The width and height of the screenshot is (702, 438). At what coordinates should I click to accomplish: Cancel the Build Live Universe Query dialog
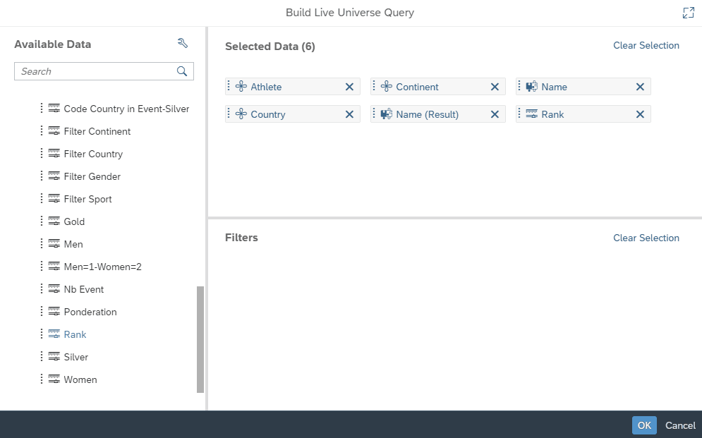click(679, 425)
